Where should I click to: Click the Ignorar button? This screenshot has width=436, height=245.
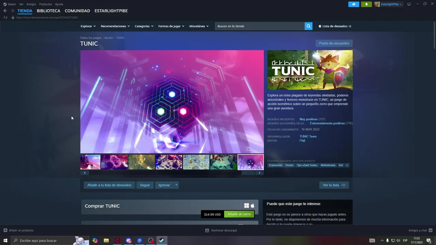pos(164,185)
